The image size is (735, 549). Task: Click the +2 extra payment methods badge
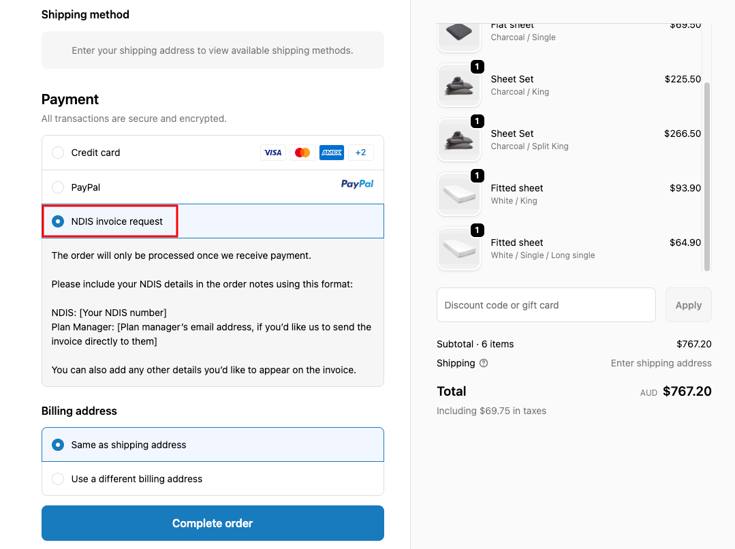pos(361,152)
